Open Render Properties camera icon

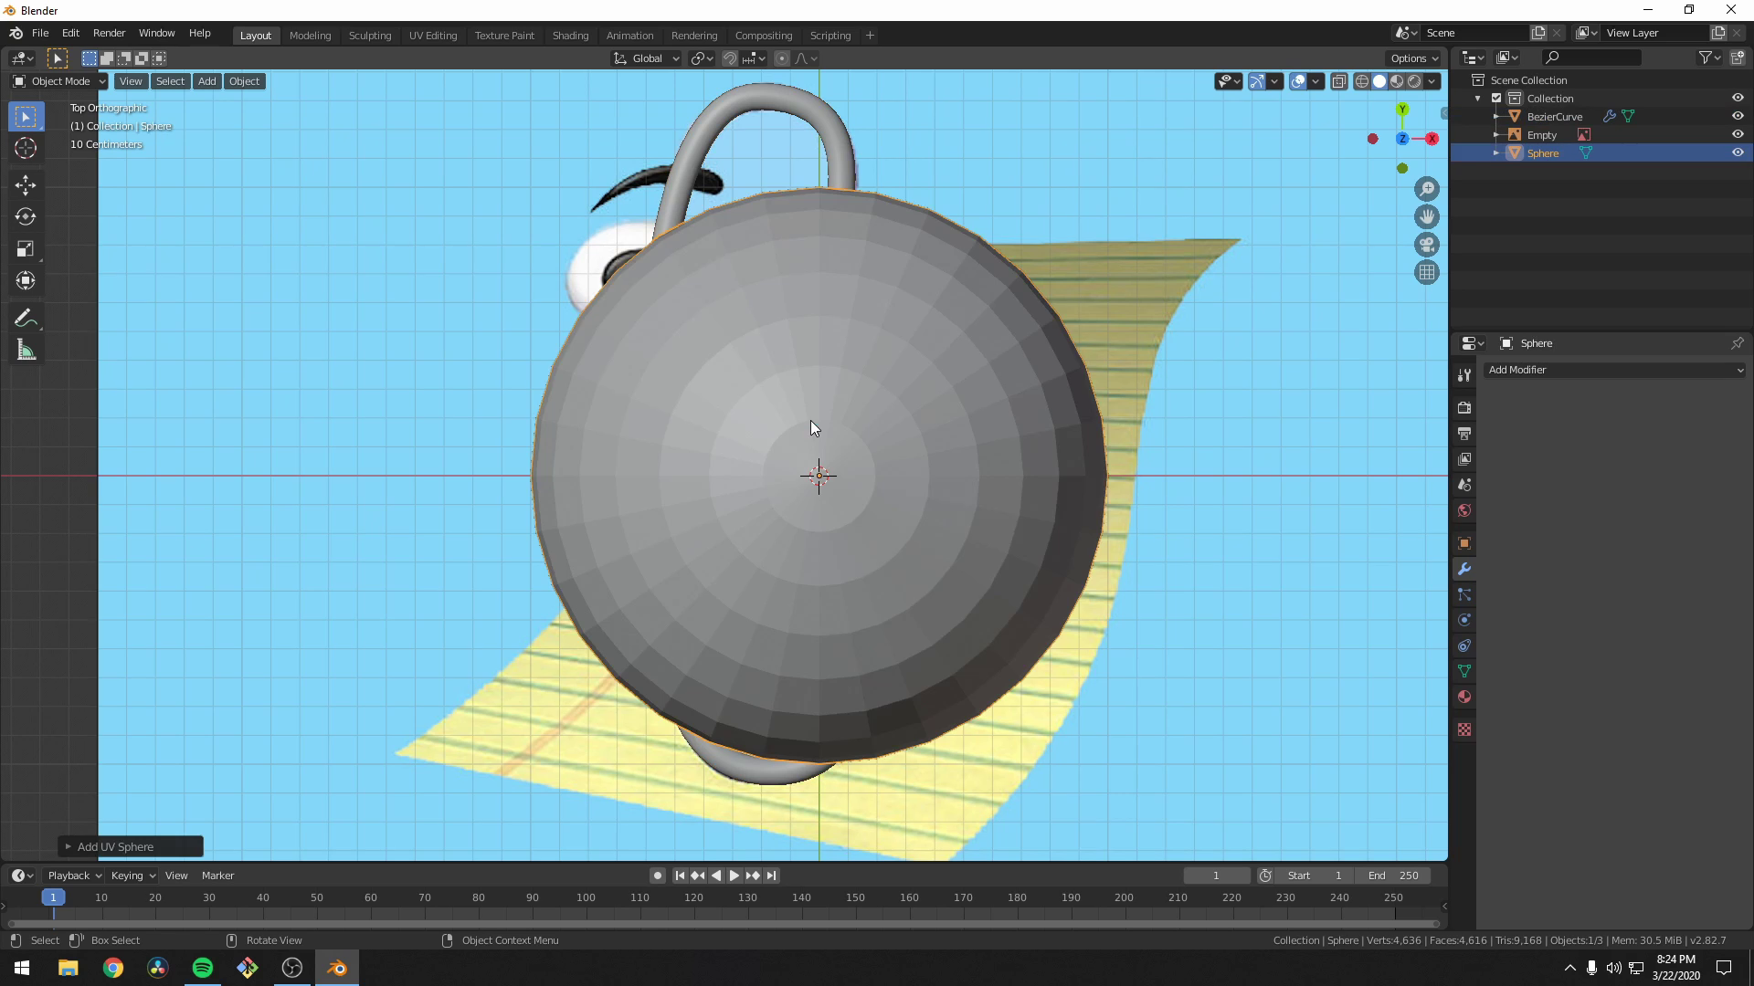pyautogui.click(x=1464, y=408)
